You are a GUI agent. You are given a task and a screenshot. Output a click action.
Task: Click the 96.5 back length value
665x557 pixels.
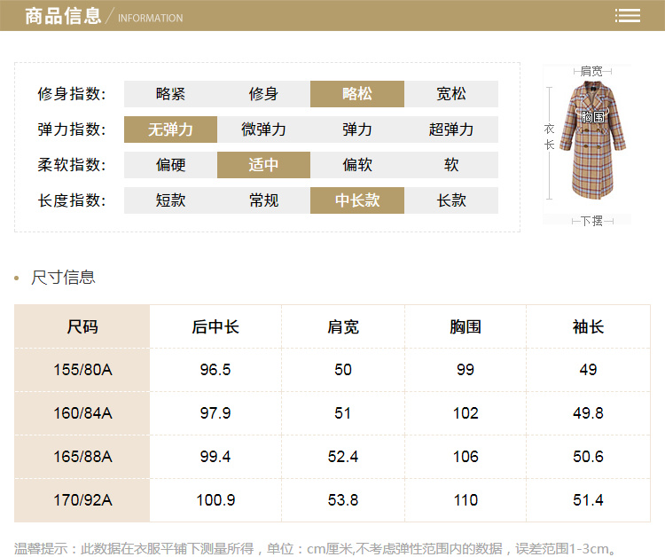click(215, 370)
